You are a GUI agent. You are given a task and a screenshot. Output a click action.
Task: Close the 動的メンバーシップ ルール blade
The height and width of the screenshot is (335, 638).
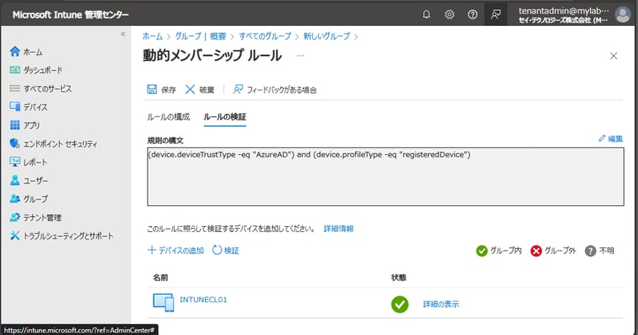tap(614, 56)
